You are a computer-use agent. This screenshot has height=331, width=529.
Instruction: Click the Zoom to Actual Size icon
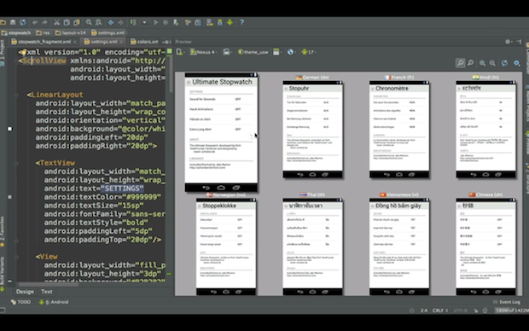point(471,63)
